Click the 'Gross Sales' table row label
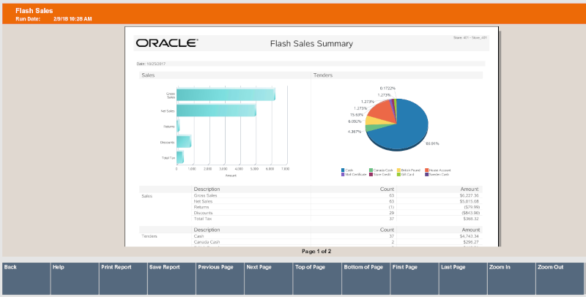586x297 pixels. pyautogui.click(x=205, y=195)
